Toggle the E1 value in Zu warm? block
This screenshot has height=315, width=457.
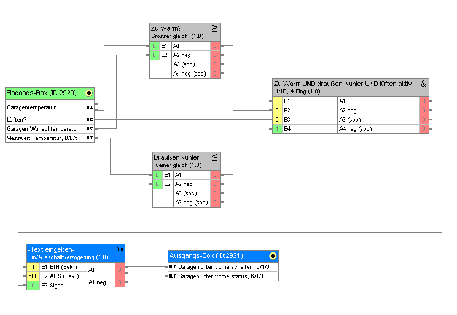click(x=155, y=46)
